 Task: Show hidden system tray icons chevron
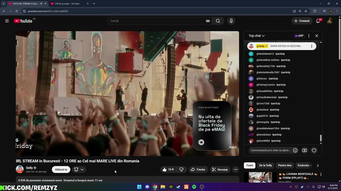(291, 187)
